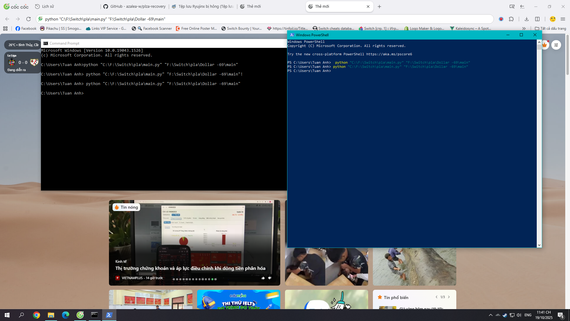Open the tab search icon

click(x=512, y=7)
